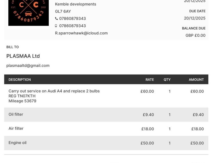Click the Audi A4 service description text
Viewport: 217px width, 163px height.
(x=54, y=91)
